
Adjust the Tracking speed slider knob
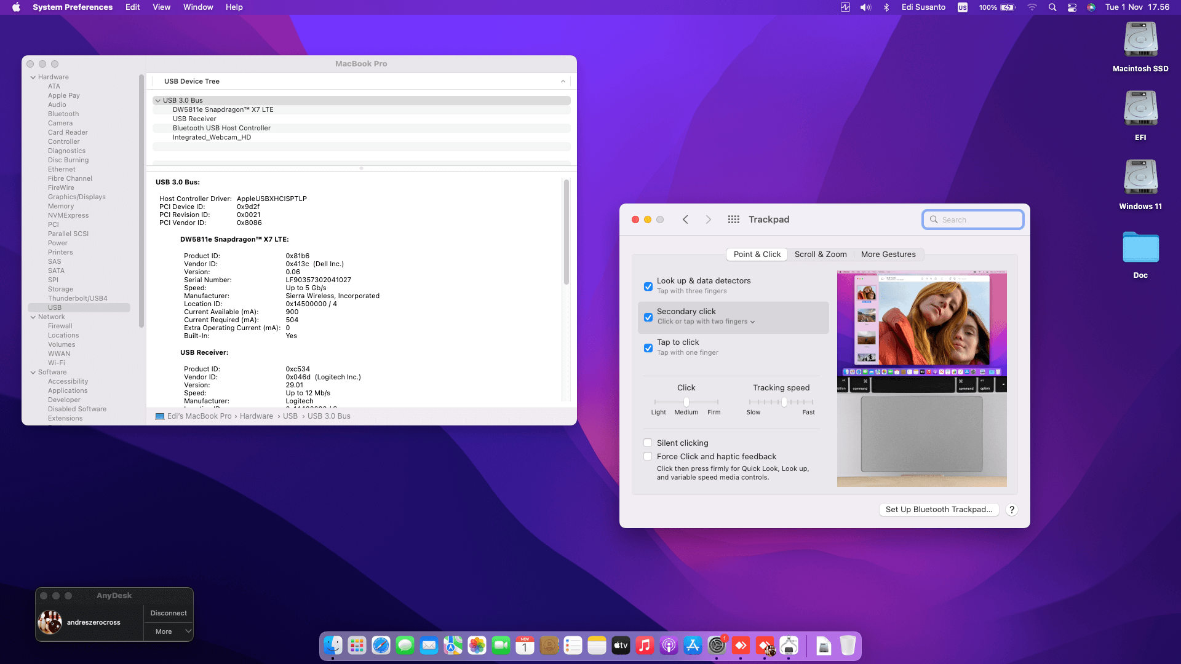[x=784, y=402]
